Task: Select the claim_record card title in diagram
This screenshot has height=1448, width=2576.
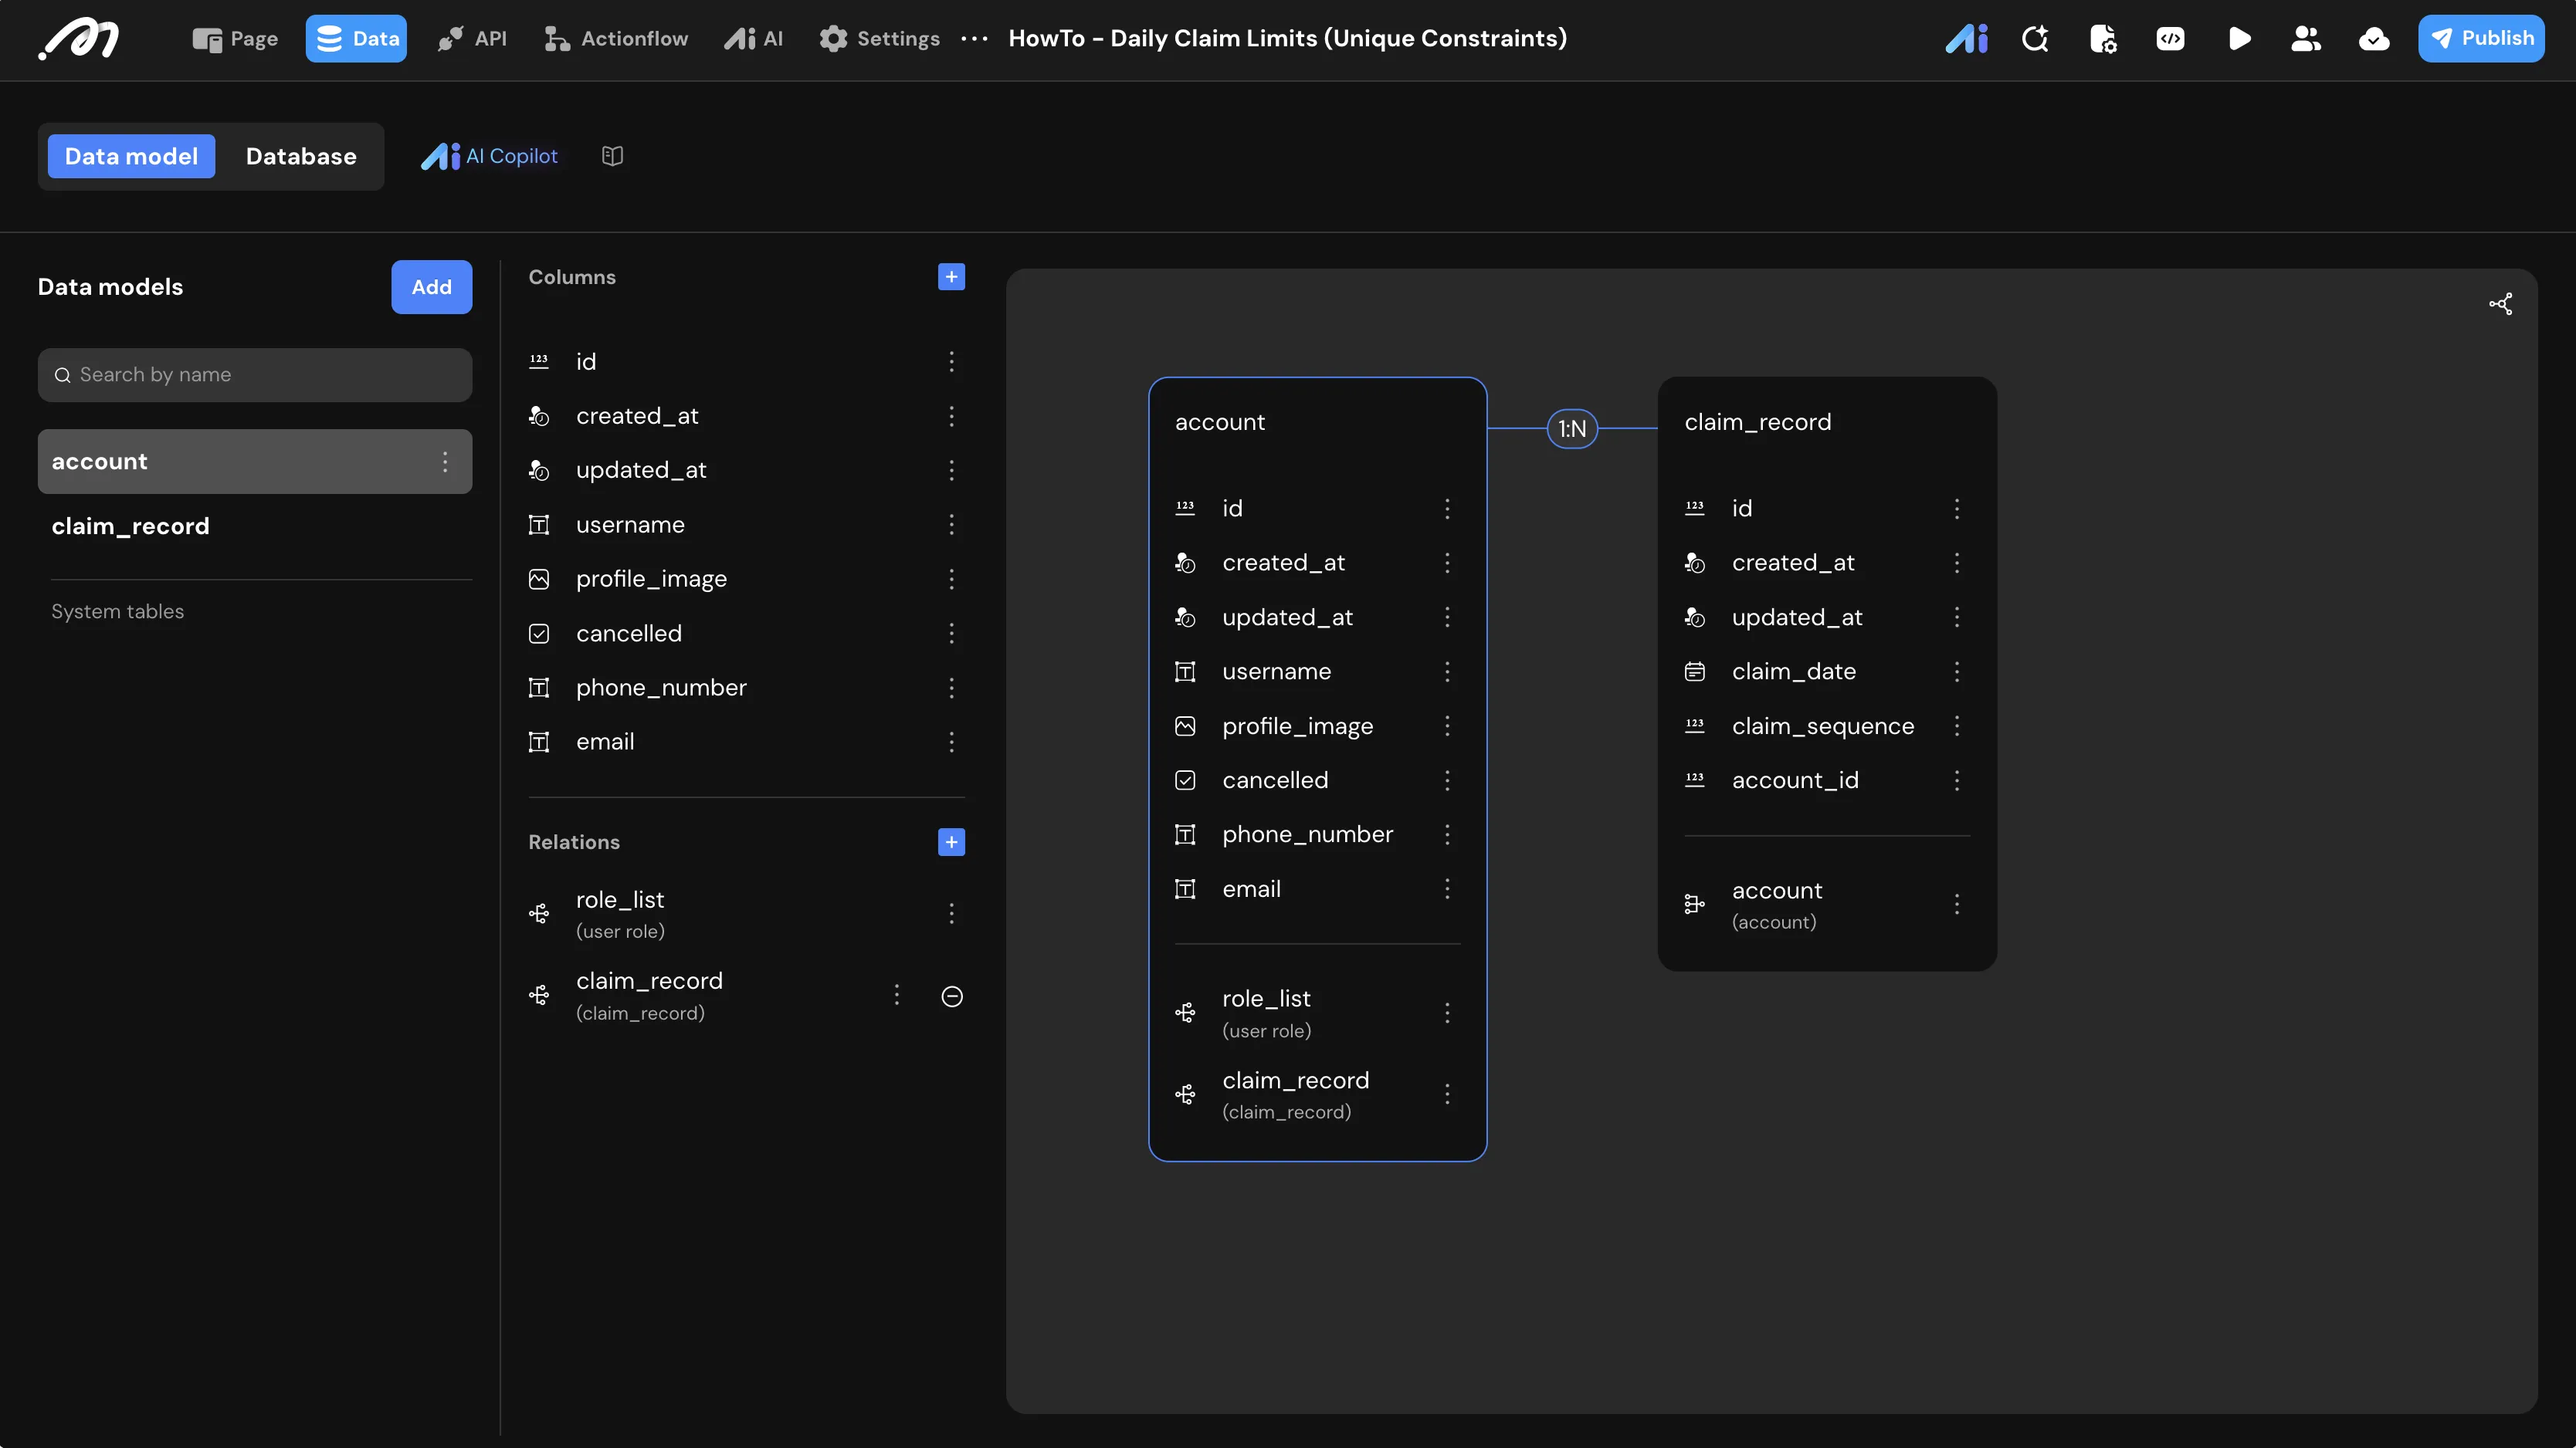Action: (x=1758, y=423)
